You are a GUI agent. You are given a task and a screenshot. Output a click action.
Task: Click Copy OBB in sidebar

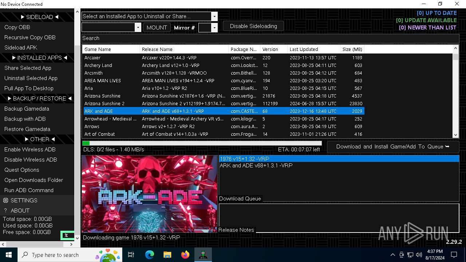point(17,27)
